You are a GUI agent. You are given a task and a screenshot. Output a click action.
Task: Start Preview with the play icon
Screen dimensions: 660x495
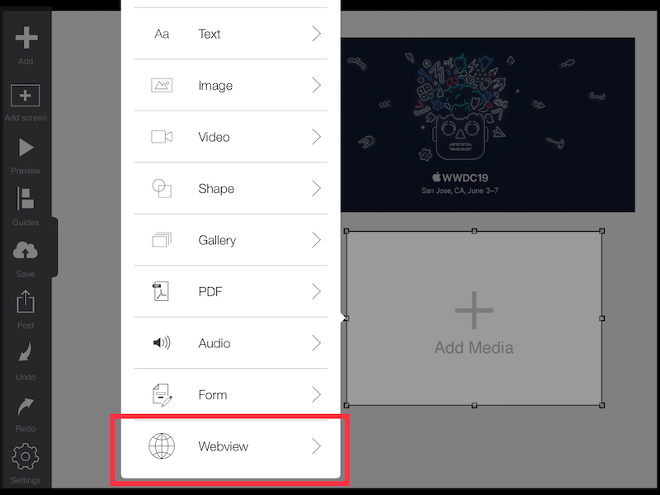(x=26, y=148)
